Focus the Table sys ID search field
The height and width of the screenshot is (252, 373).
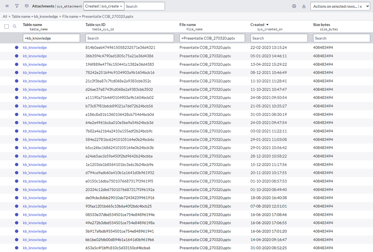(x=130, y=38)
